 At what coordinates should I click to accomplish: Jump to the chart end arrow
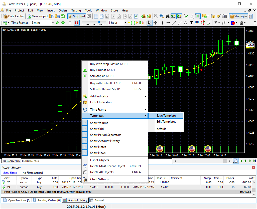click(254, 161)
